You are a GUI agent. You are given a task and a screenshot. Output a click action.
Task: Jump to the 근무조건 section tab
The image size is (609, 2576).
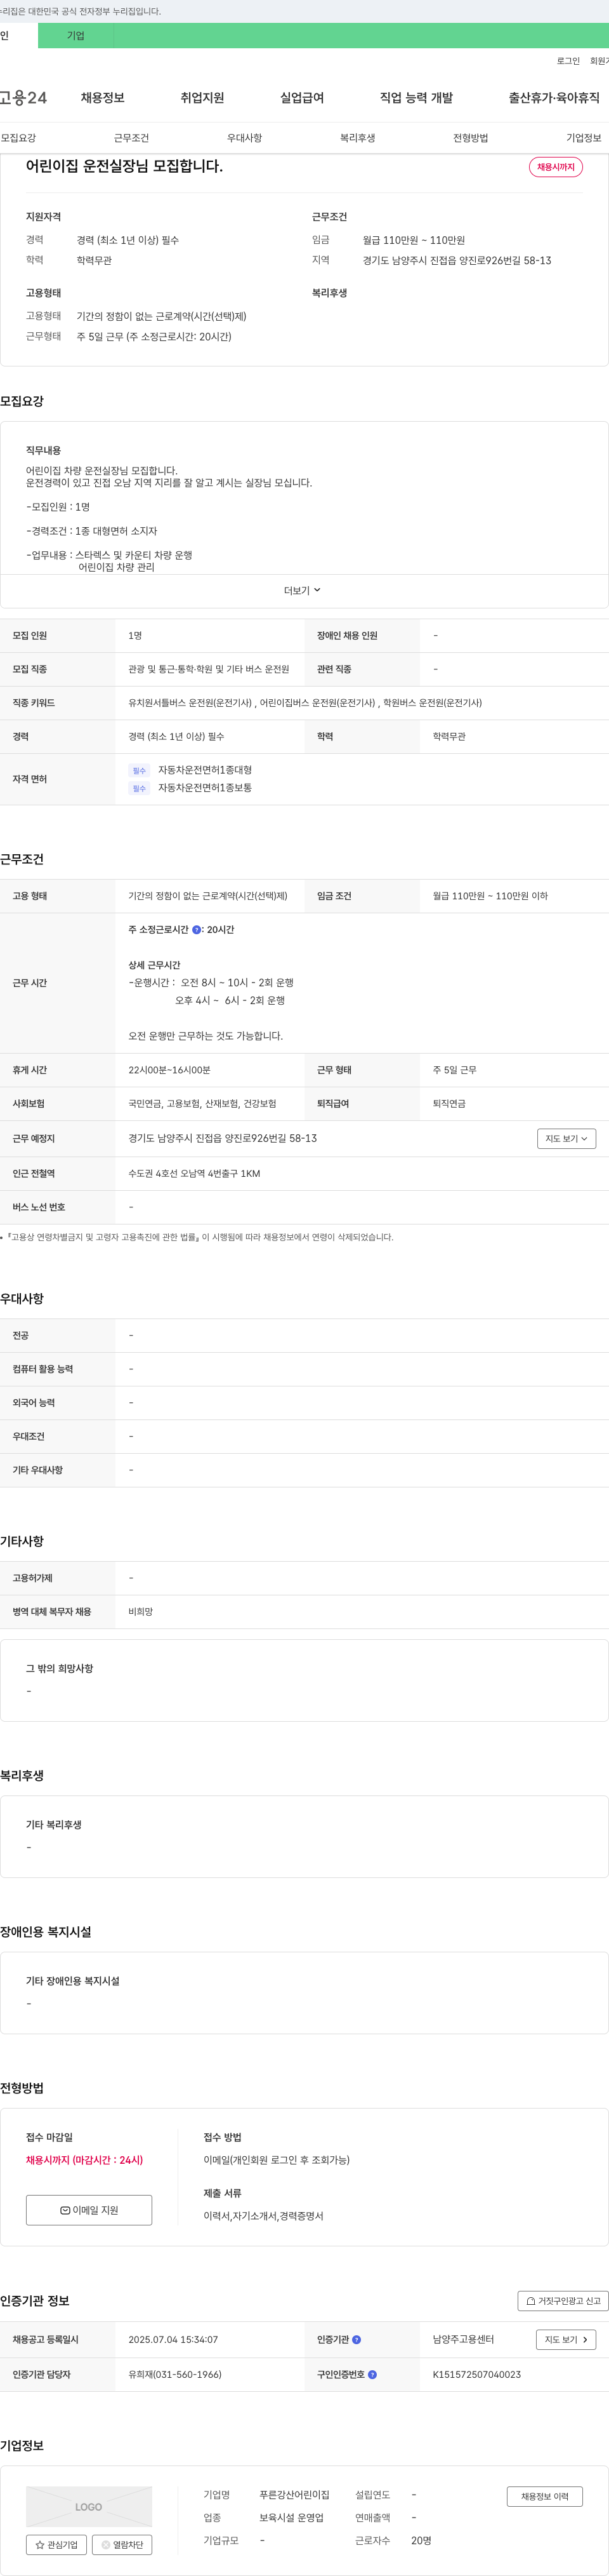pyautogui.click(x=131, y=138)
